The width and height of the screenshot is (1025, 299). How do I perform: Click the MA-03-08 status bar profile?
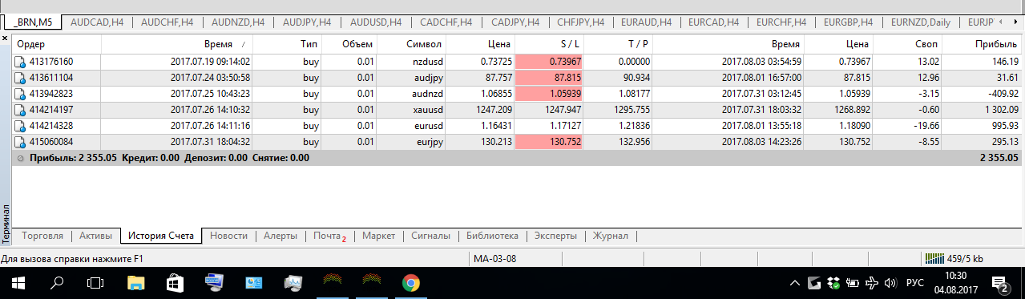coord(494,259)
